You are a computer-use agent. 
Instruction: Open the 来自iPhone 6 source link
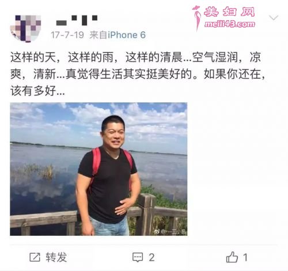coord(118,35)
